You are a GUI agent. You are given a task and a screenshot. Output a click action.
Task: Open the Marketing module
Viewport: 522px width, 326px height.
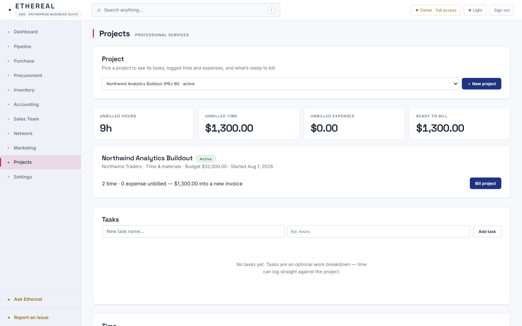click(x=40, y=148)
